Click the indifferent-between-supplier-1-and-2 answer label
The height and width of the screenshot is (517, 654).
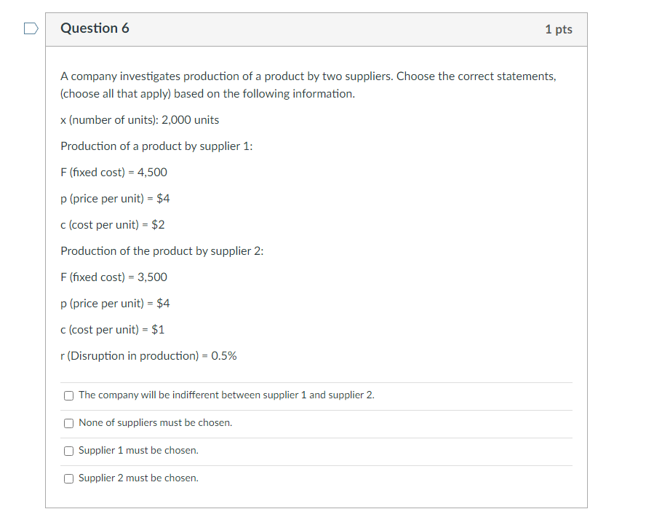point(226,395)
